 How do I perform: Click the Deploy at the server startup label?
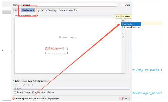coord(26,16)
